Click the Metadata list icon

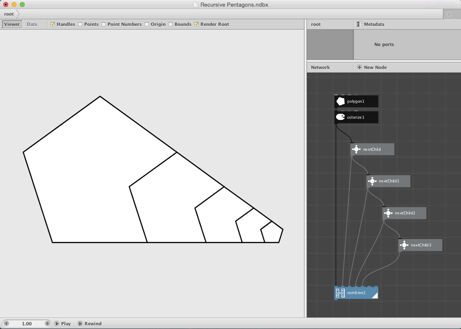click(x=359, y=24)
